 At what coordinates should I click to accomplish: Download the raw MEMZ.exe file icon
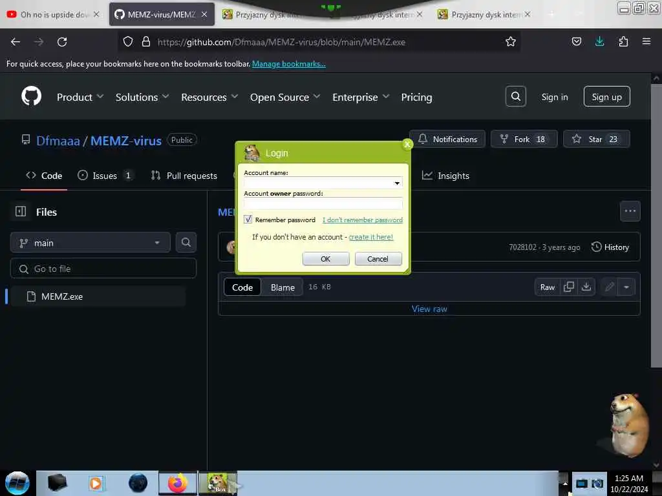(586, 287)
